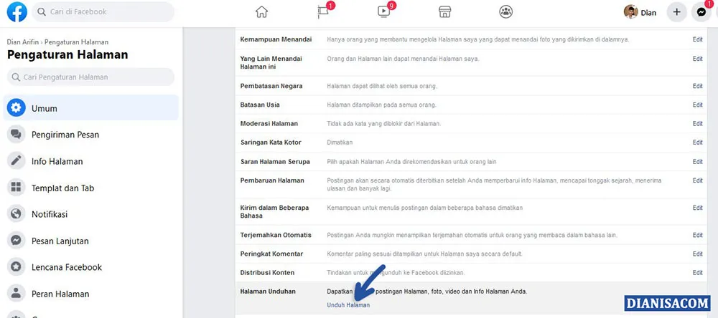Open the Pengiriman Pesan settings section
Screen dimensions: 718x318
pos(90,135)
